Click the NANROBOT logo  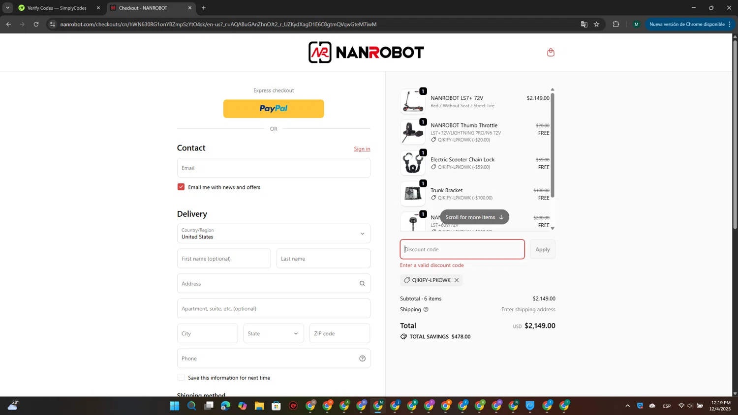pos(366,52)
